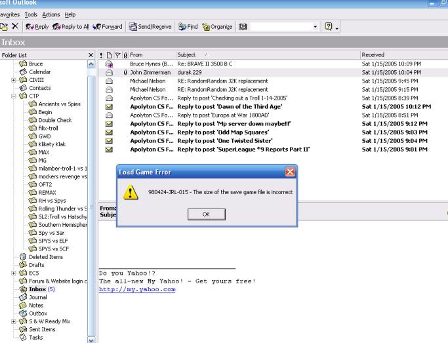The image size is (448, 343).
Task: Close the Folder List pane
Action: click(91, 54)
